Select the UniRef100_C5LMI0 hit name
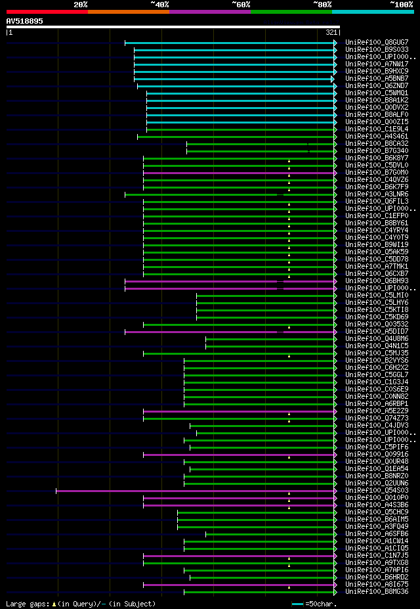Viewport: 420px width, 609px height. click(x=377, y=296)
